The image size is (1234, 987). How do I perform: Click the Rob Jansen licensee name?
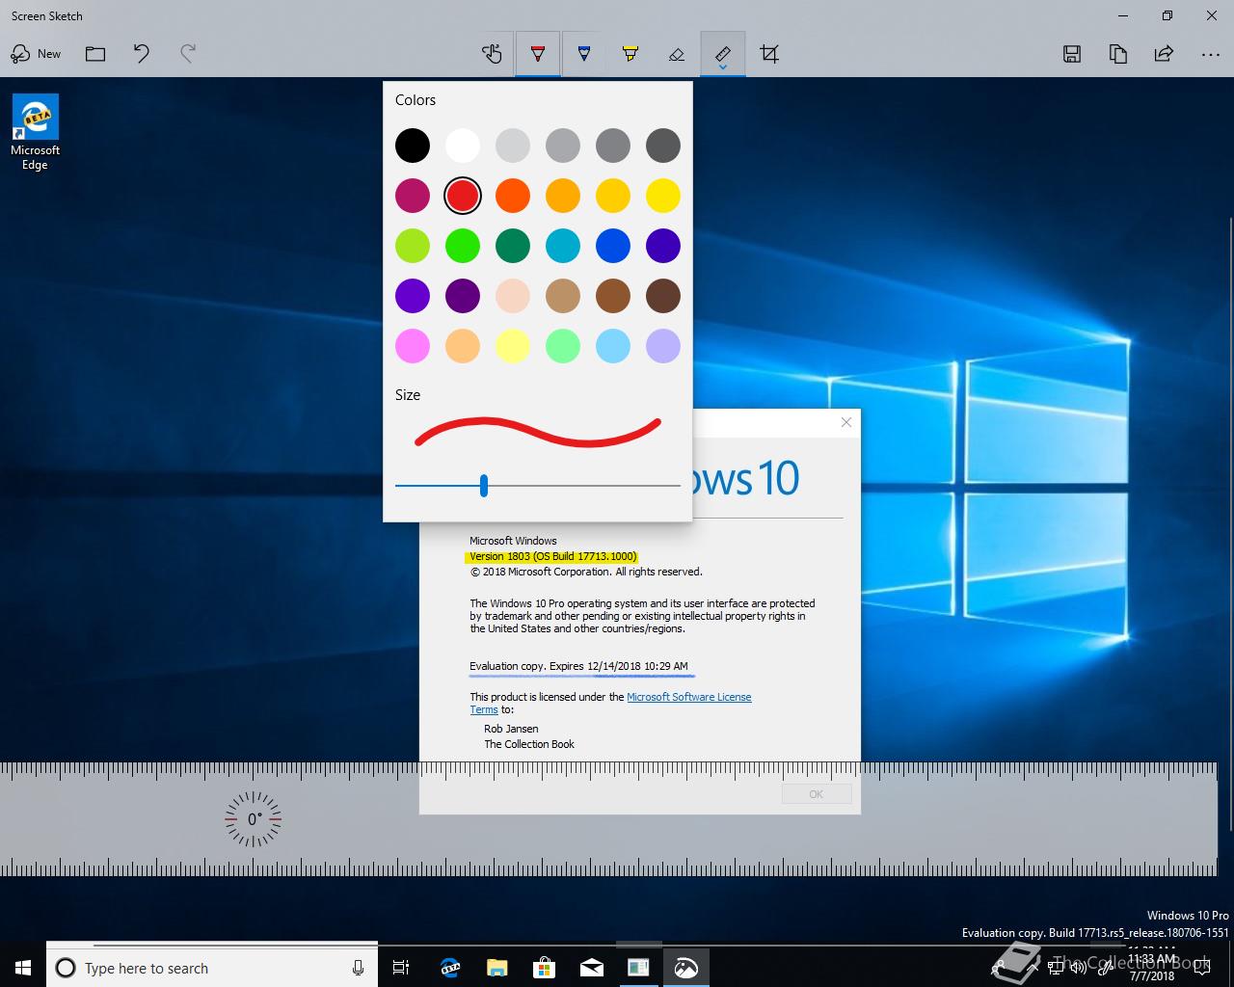pyautogui.click(x=511, y=729)
